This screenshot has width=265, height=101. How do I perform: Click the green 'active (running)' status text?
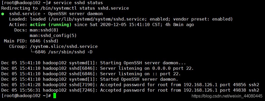tap(51, 25)
